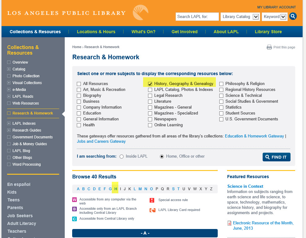306x238 pixels.
Task: Open the Job Seekers sidebar link
Action: tap(20, 216)
